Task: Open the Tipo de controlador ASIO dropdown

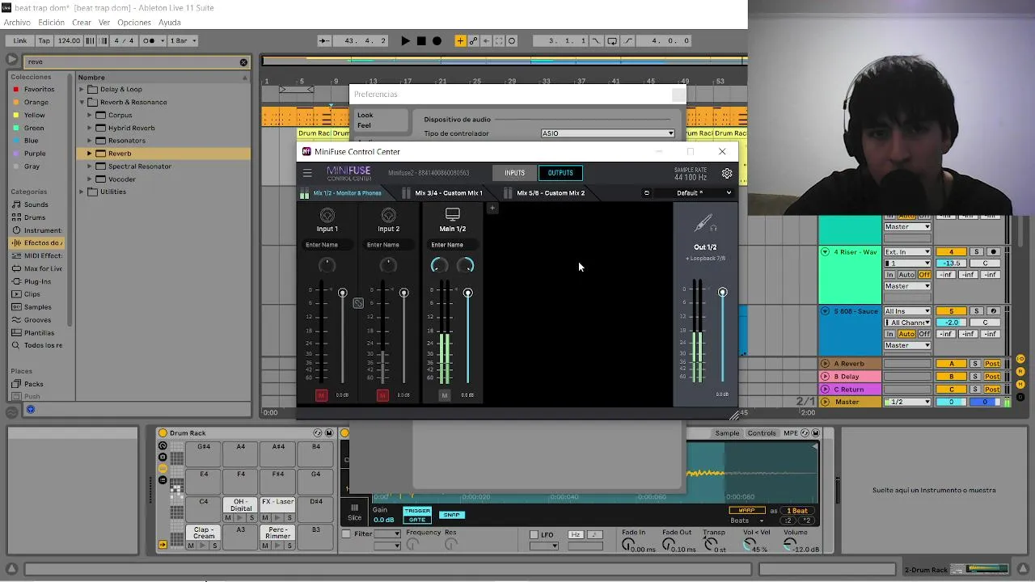Action: (x=607, y=133)
